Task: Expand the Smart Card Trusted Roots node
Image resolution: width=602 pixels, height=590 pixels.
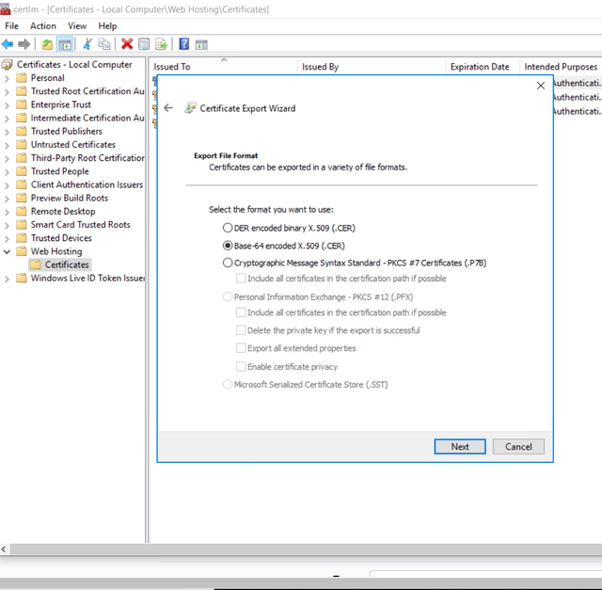Action: [x=7, y=226]
